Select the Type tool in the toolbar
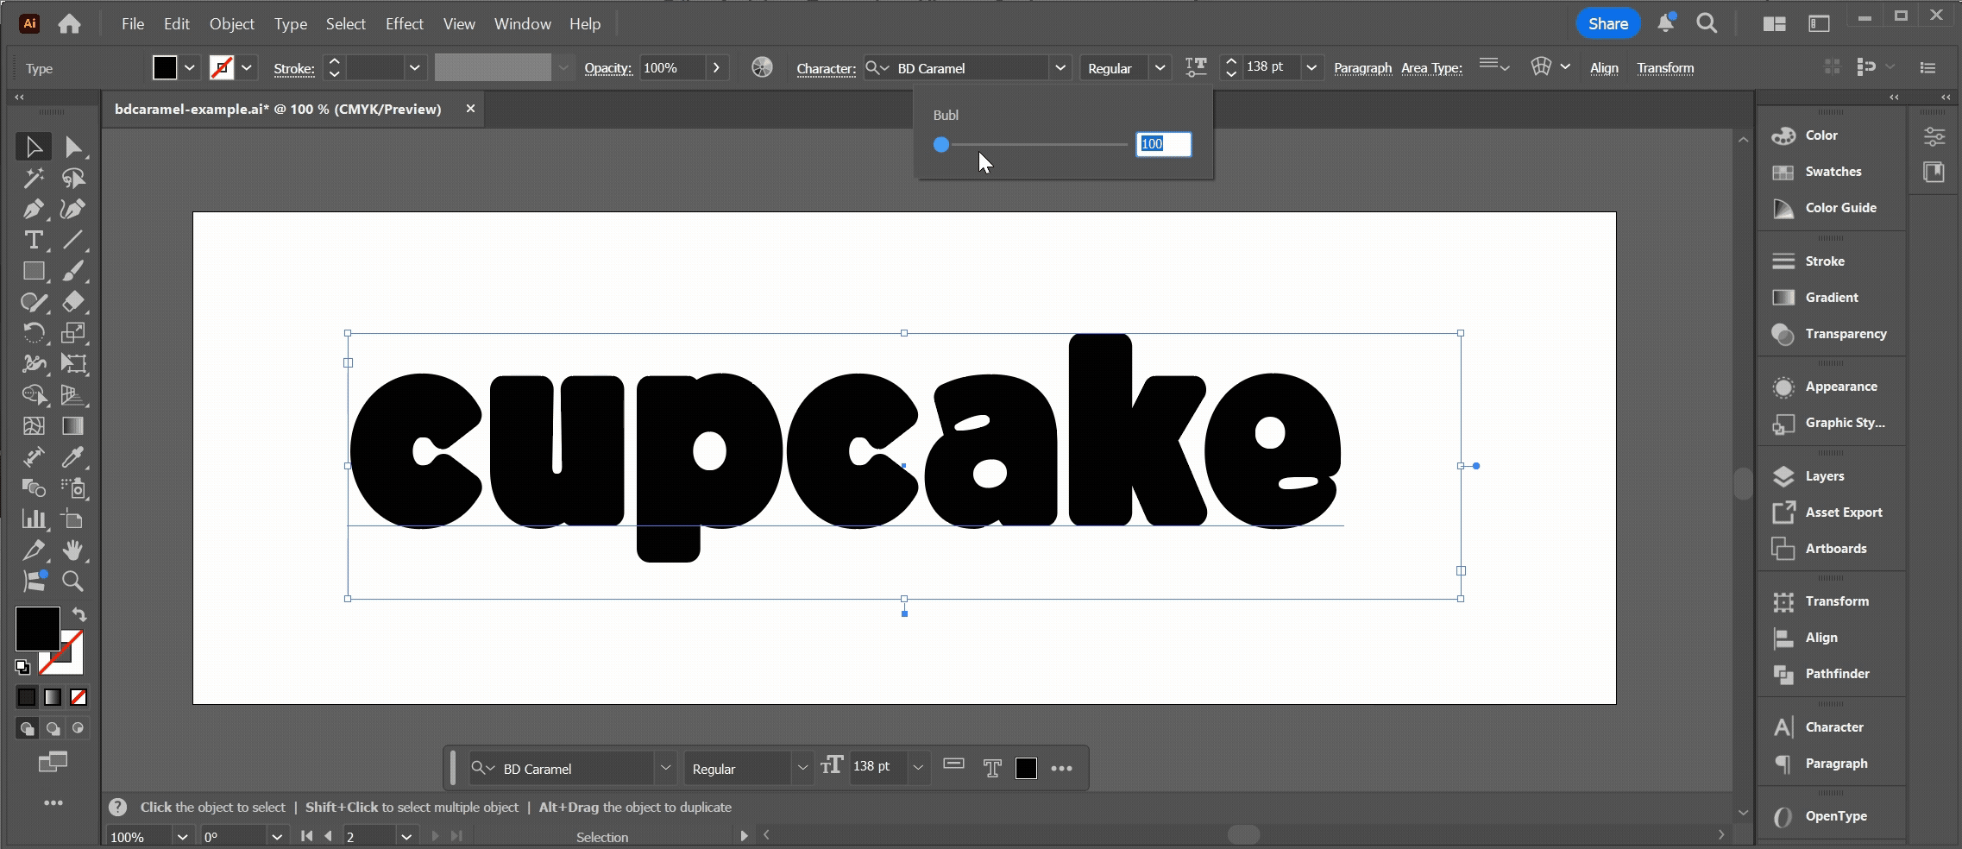1962x849 pixels. [35, 241]
